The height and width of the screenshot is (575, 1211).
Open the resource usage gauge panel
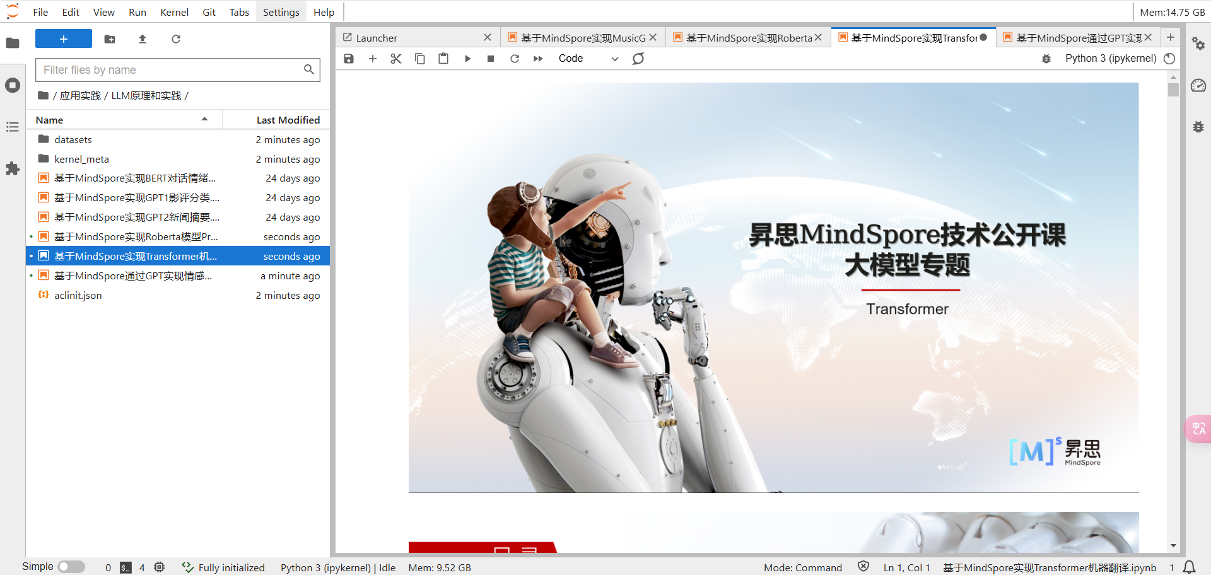[1198, 85]
